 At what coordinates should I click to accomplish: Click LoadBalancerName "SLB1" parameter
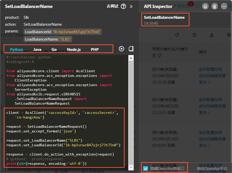click(x=48, y=39)
